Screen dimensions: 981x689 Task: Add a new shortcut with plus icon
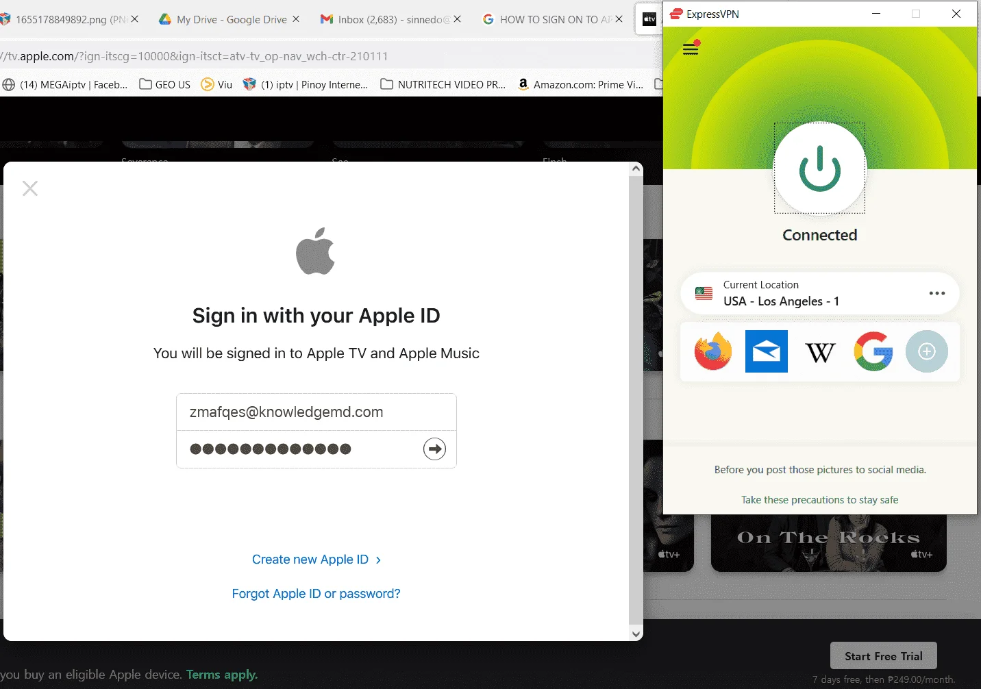click(x=926, y=351)
